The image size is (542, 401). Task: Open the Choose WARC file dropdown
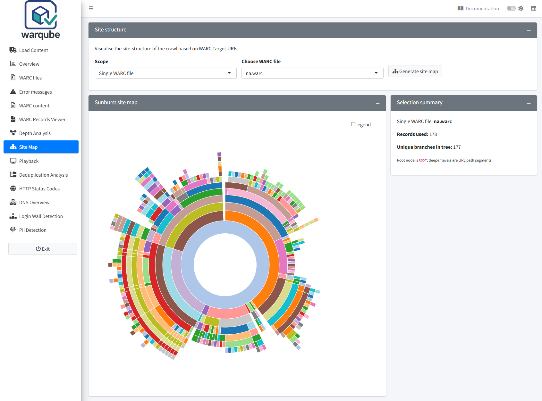pyautogui.click(x=312, y=73)
